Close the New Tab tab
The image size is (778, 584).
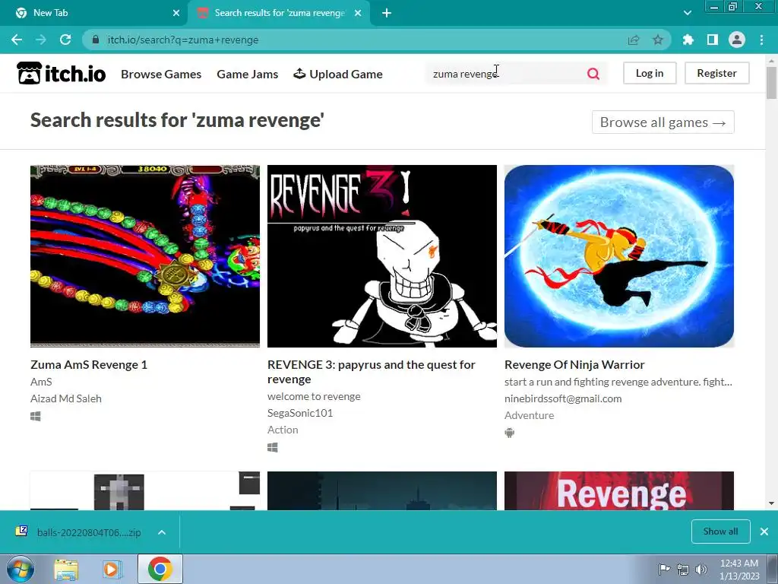(176, 13)
